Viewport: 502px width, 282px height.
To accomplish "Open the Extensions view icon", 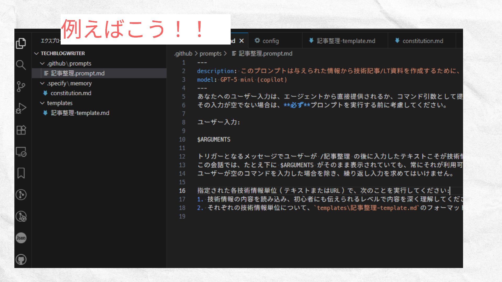I will point(21,130).
